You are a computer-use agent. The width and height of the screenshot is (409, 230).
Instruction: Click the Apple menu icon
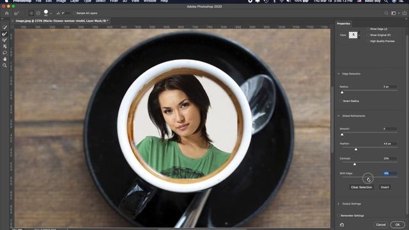[x=6, y=1]
